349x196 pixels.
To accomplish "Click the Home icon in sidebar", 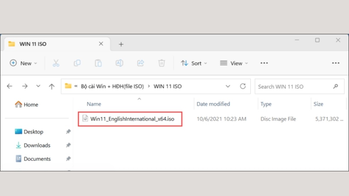I will coord(18,104).
